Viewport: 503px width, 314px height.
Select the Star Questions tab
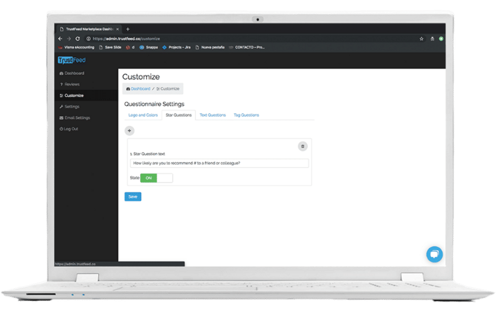click(x=179, y=115)
